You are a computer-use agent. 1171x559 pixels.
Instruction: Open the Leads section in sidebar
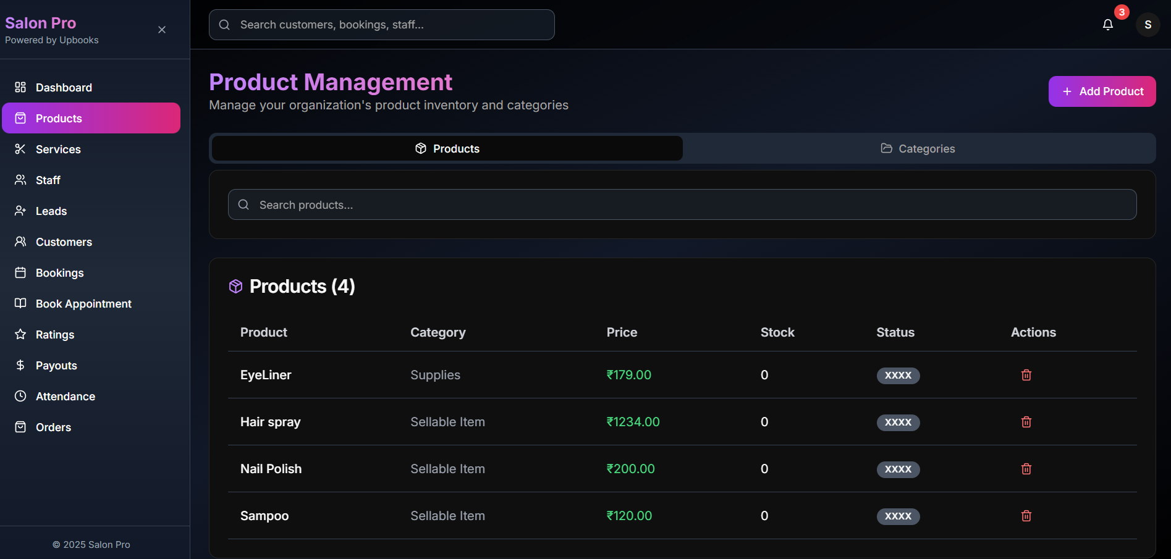click(51, 211)
